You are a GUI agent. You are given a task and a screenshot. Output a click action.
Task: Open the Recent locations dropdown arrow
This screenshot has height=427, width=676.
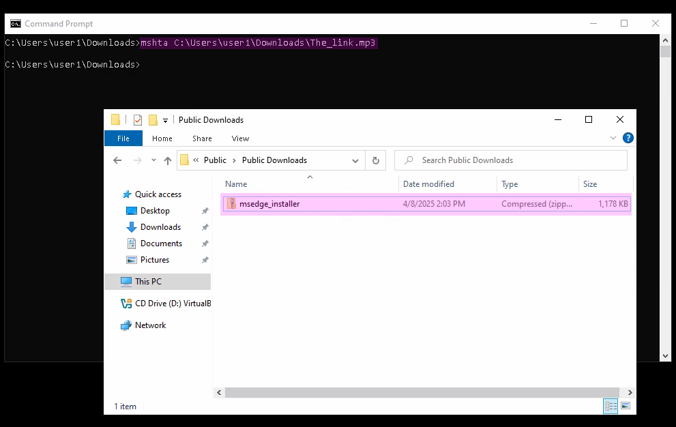coord(153,160)
